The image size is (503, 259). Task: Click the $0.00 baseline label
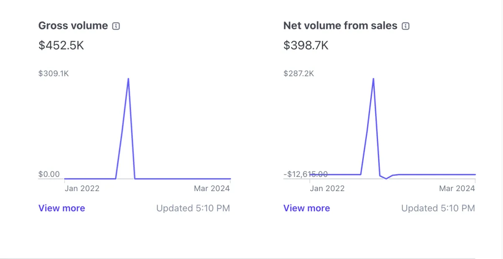[49, 174]
